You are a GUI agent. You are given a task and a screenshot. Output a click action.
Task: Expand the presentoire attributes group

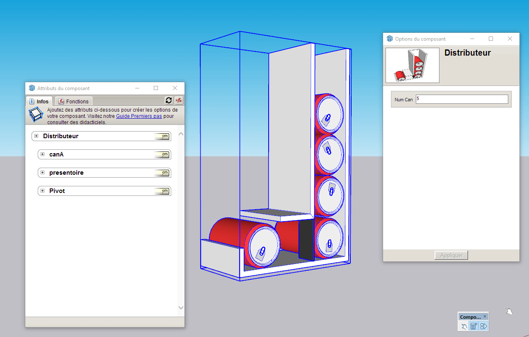42,173
